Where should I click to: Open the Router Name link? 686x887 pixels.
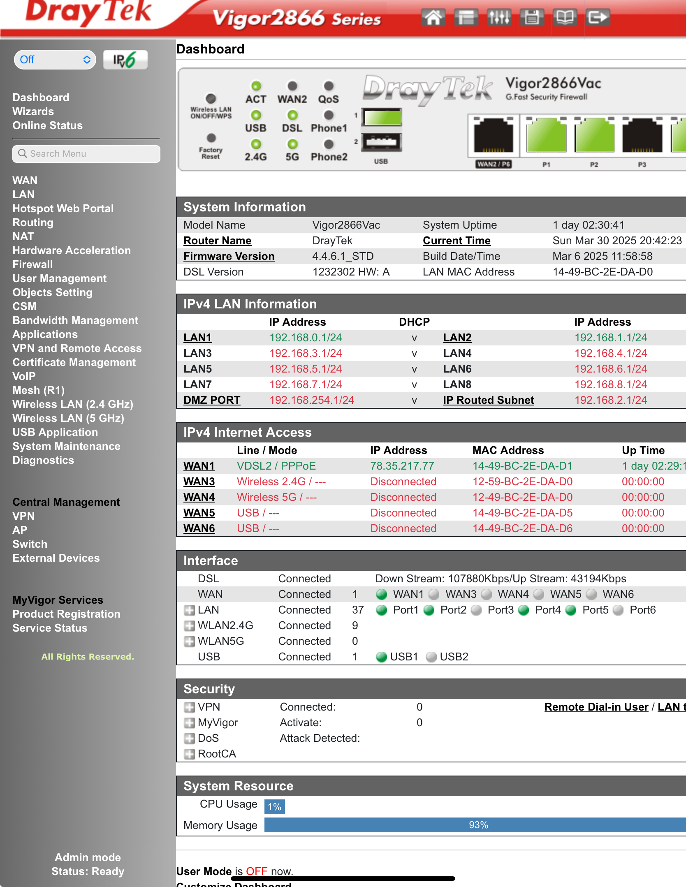(x=217, y=241)
